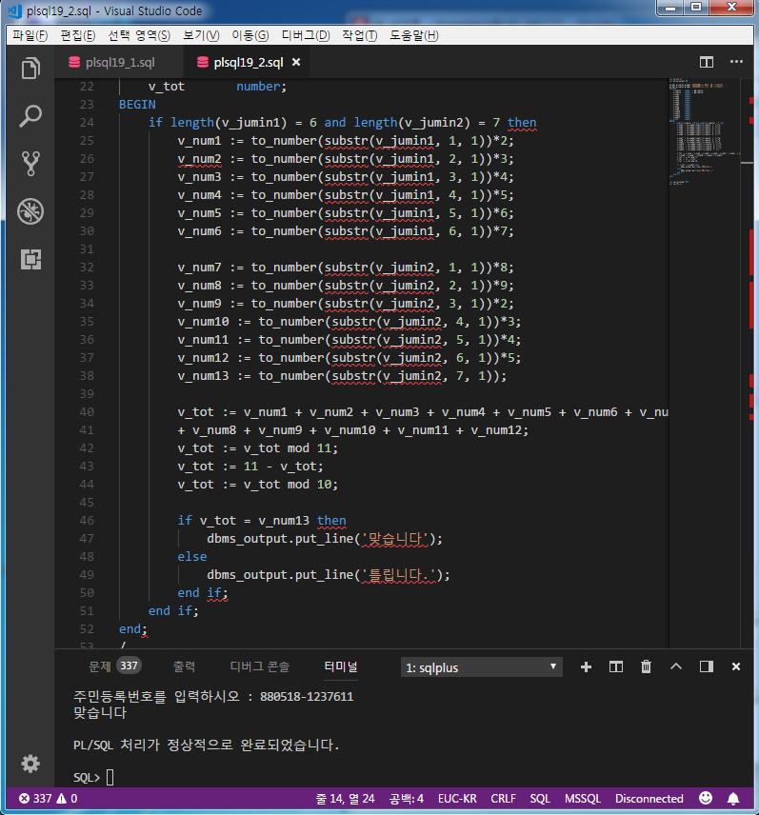The height and width of the screenshot is (815, 759).
Task: Change indentation via '공백: 4'
Action: [407, 799]
